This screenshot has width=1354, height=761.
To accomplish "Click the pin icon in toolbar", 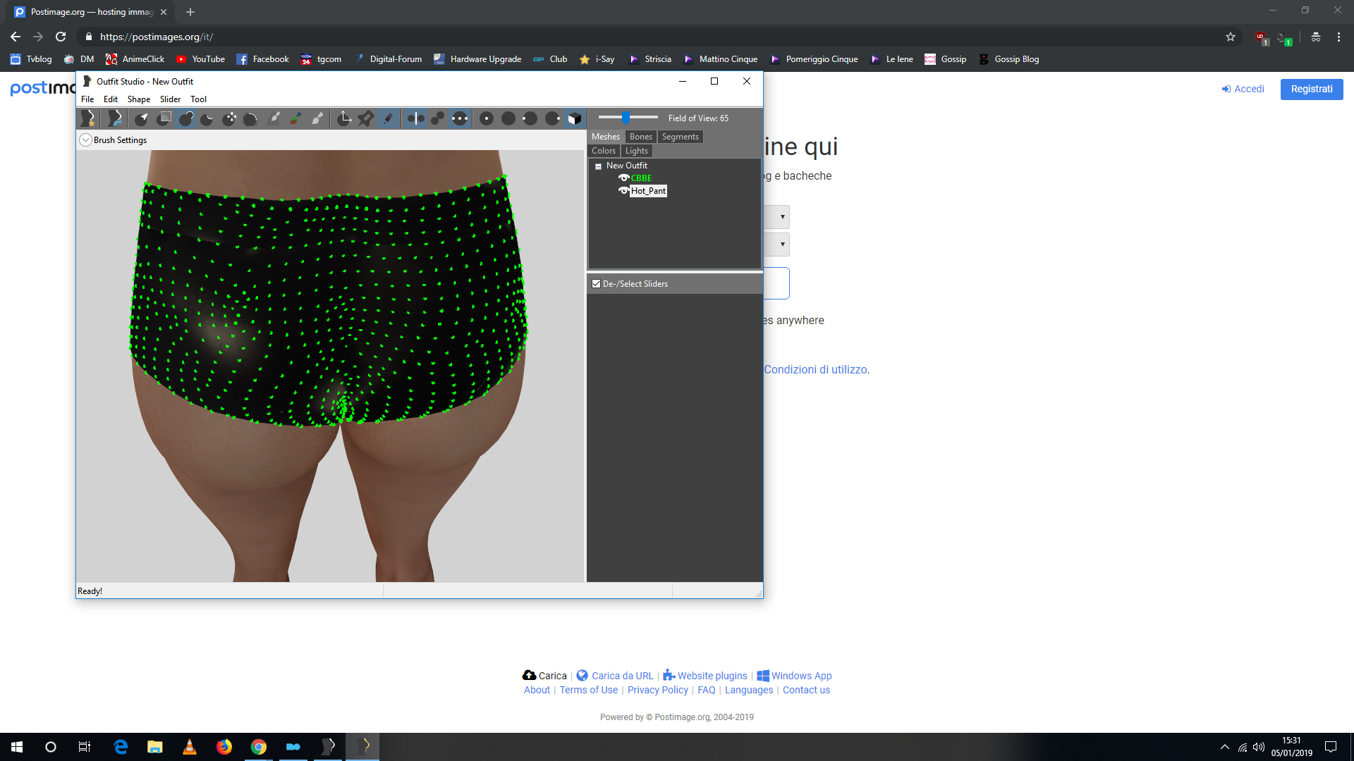I will pyautogui.click(x=365, y=118).
